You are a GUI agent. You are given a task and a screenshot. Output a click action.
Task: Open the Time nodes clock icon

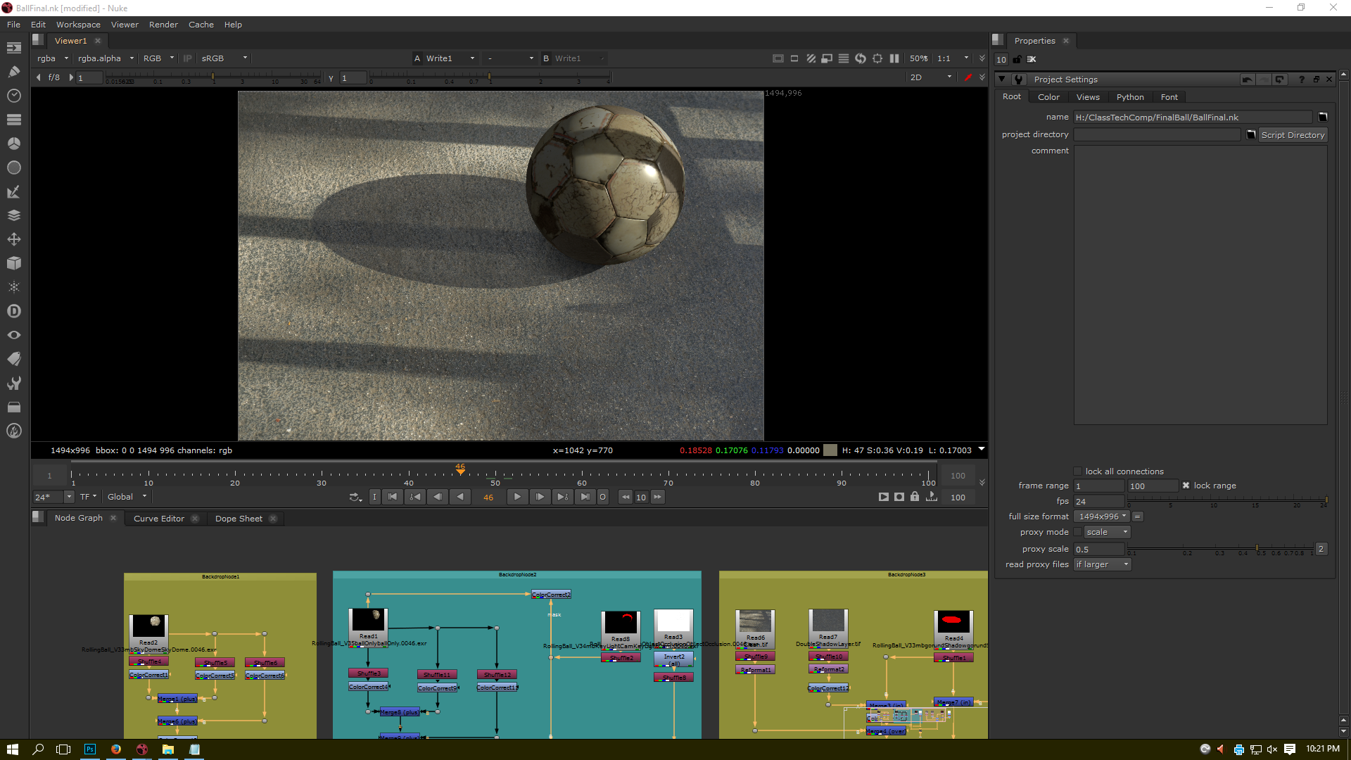13,95
